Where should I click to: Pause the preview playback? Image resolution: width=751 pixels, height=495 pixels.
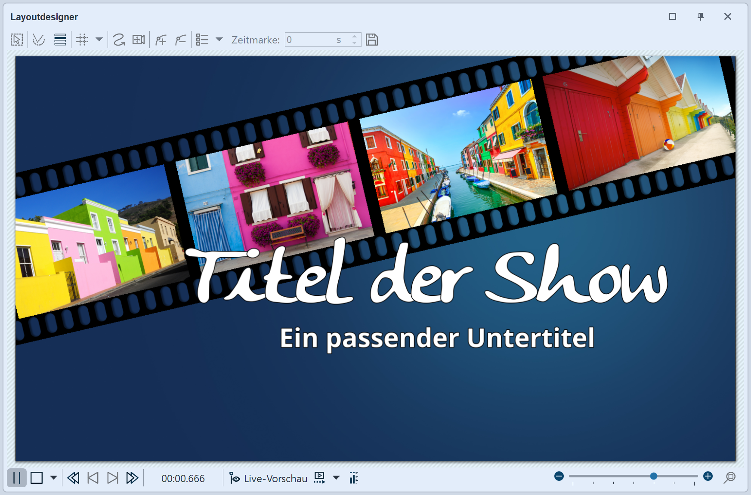[17, 477]
